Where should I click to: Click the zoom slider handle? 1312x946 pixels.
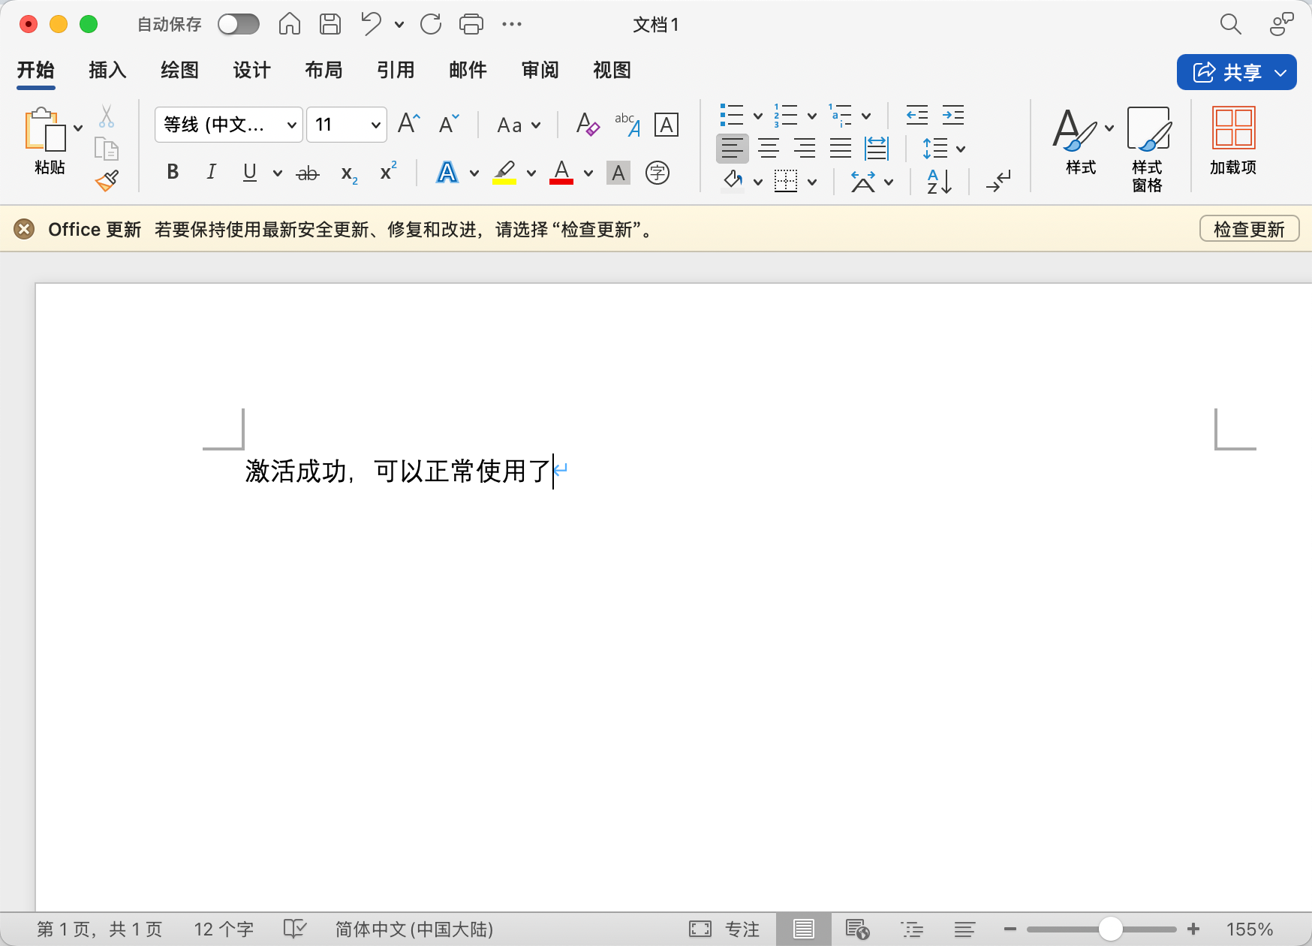1110,929
